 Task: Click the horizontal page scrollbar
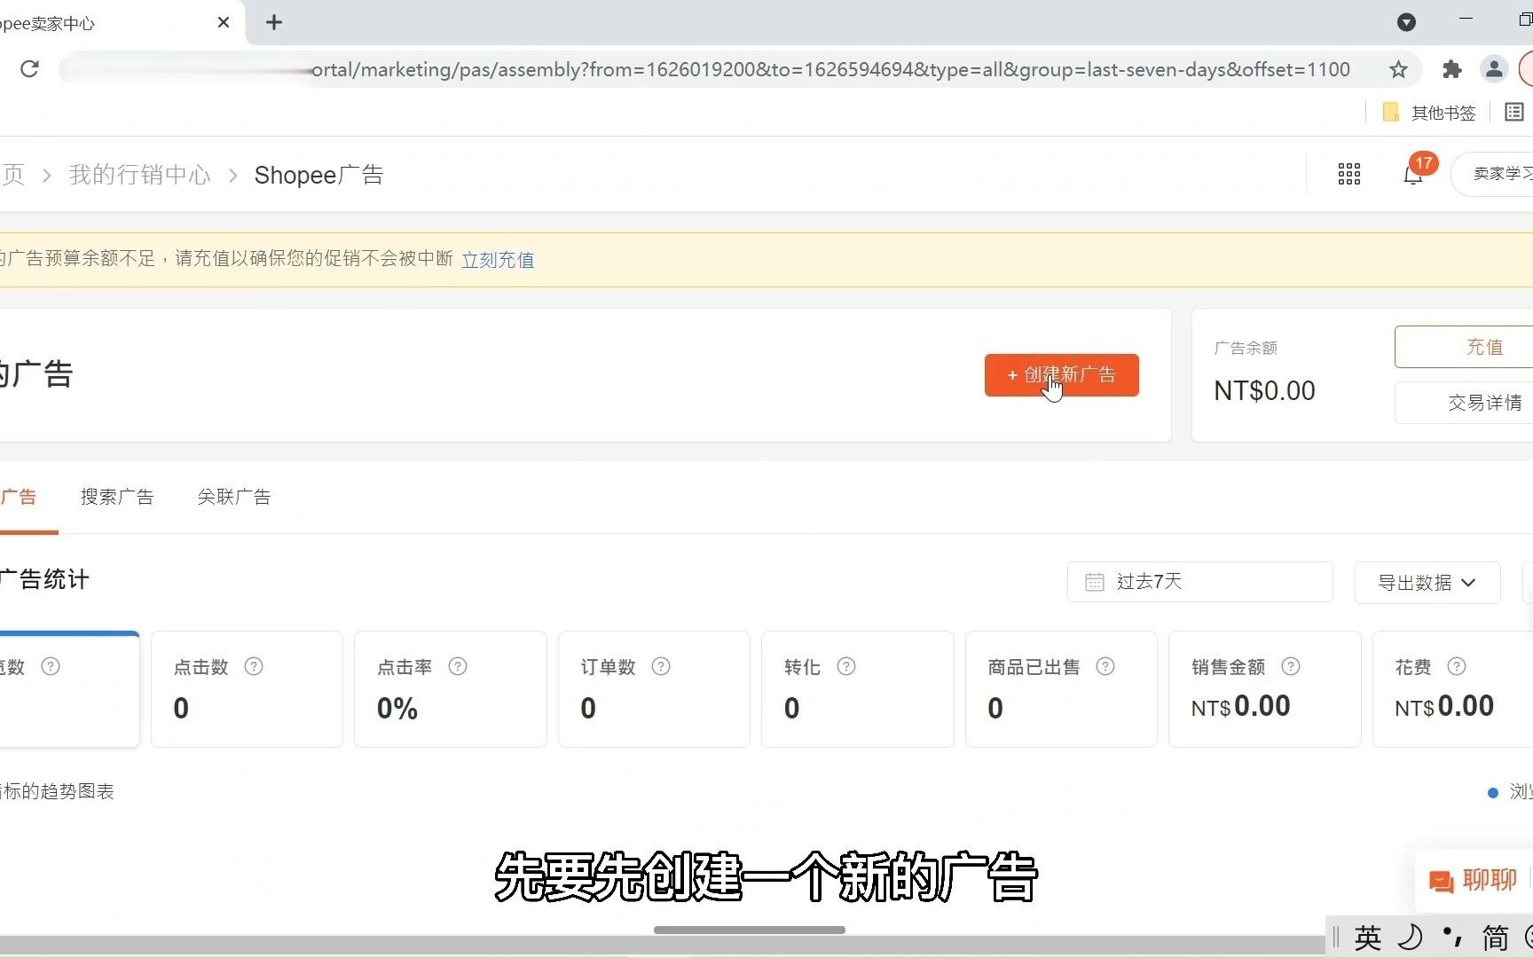(x=750, y=930)
